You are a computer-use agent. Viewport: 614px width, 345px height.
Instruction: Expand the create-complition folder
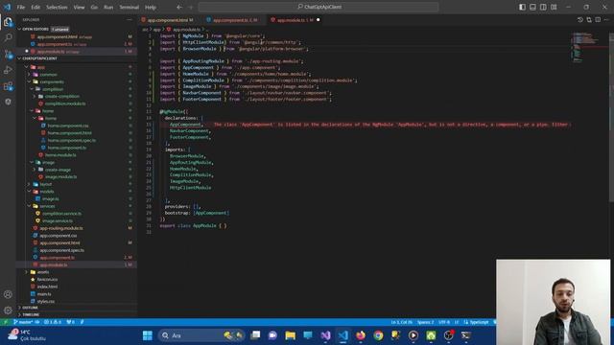coord(61,96)
